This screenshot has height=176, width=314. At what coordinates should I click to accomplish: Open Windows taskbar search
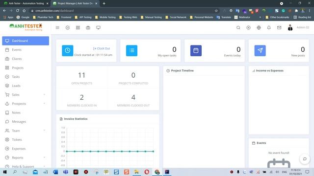click(x=15, y=172)
